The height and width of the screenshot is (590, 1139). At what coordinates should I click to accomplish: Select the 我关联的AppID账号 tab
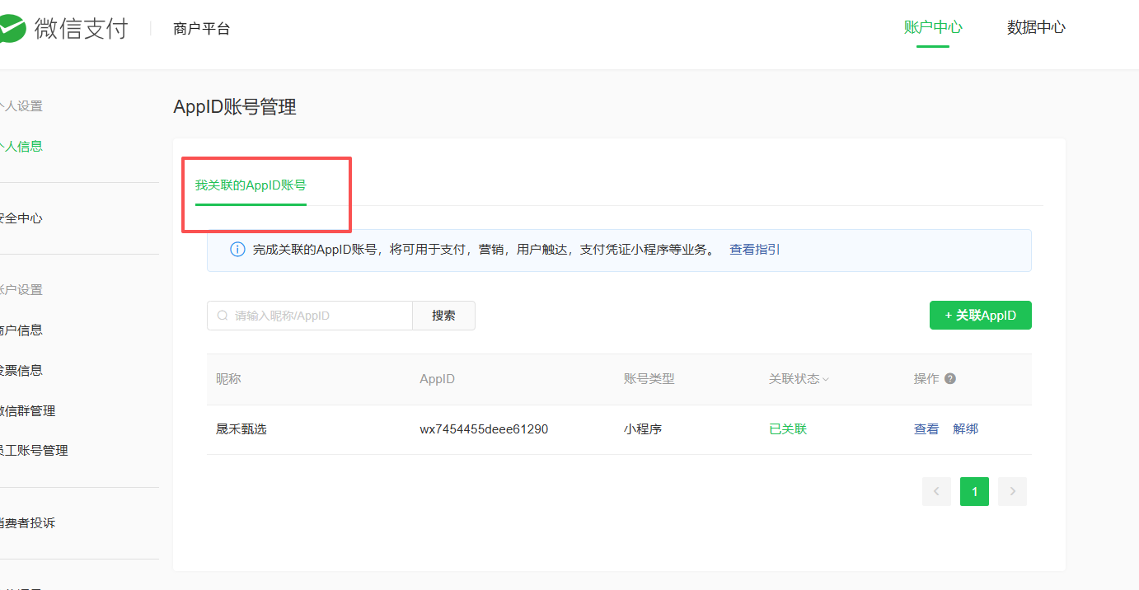(x=251, y=185)
